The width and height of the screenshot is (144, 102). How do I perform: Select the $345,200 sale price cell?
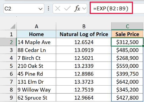(x=127, y=90)
